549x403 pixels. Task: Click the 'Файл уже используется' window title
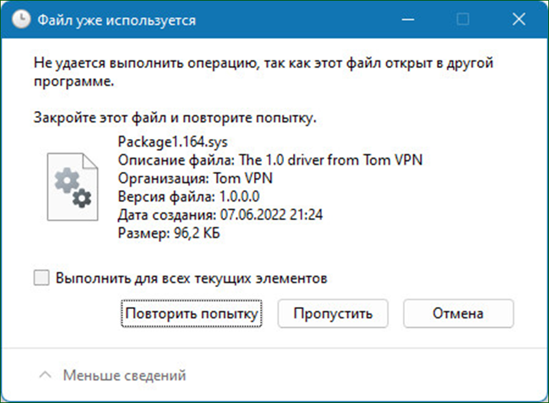click(x=117, y=21)
